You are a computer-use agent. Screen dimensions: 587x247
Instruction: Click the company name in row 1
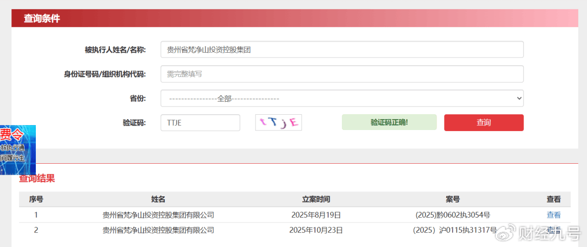coord(158,215)
